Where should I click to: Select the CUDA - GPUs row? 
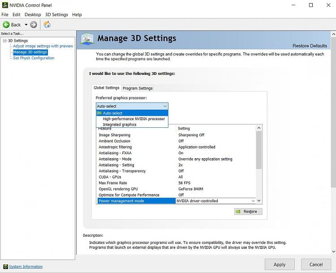pyautogui.click(x=177, y=177)
